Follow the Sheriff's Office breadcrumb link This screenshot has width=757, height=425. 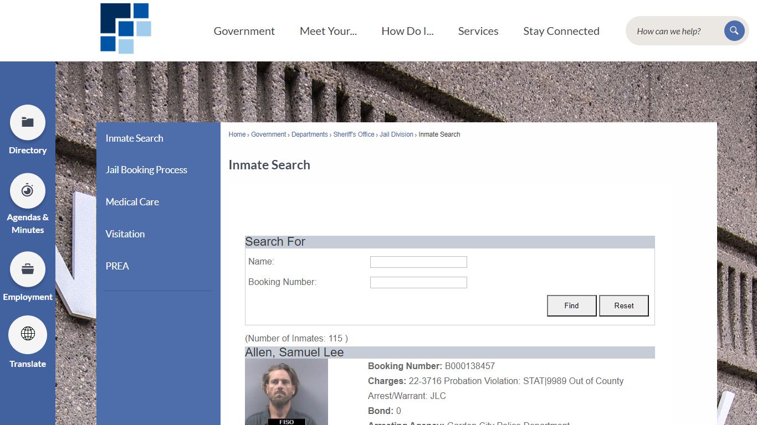[354, 134]
